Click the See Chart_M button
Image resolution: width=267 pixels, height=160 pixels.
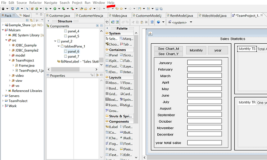point(168,49)
